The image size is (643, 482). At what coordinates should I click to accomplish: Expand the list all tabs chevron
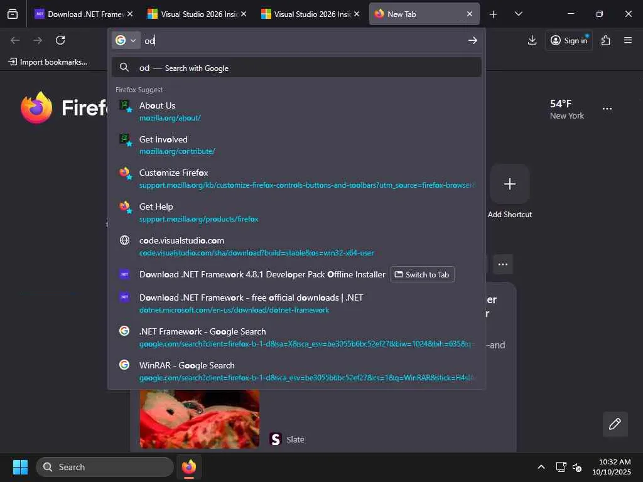tap(518, 14)
